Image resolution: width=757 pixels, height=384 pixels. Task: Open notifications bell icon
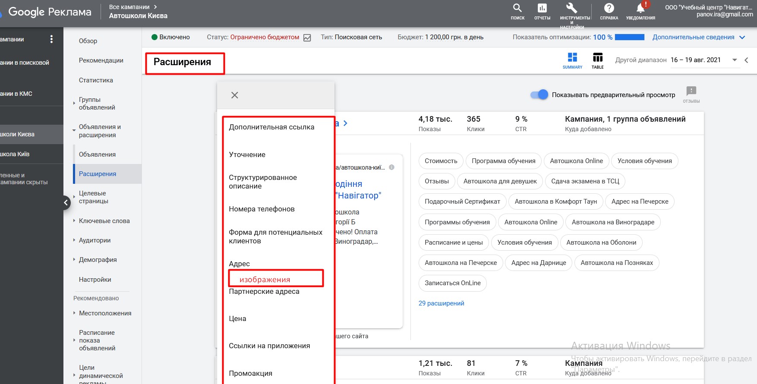pos(640,8)
